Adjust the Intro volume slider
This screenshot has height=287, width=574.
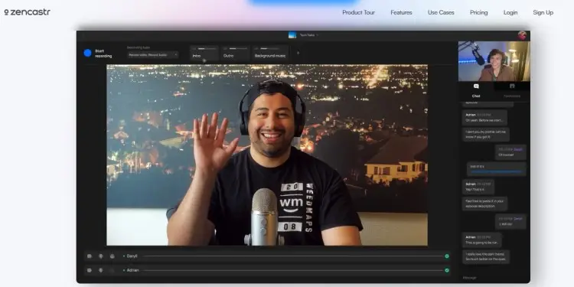(x=207, y=48)
